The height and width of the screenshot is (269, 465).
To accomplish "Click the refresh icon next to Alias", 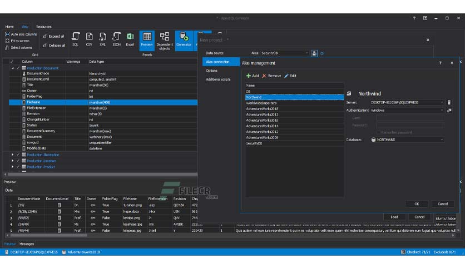I will pos(321,53).
